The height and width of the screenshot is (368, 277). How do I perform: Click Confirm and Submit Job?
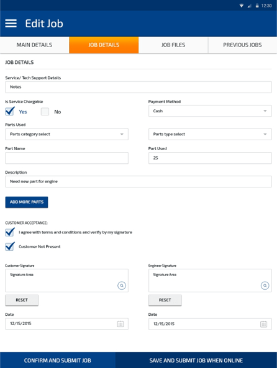pyautogui.click(x=58, y=361)
